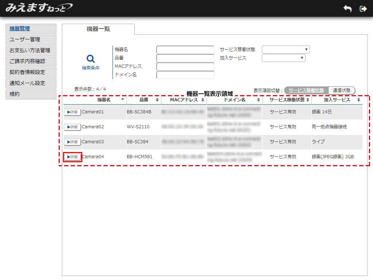Sort by ドメイン名 column arrows
Viewport: 373px width, 280px height.
258,100
